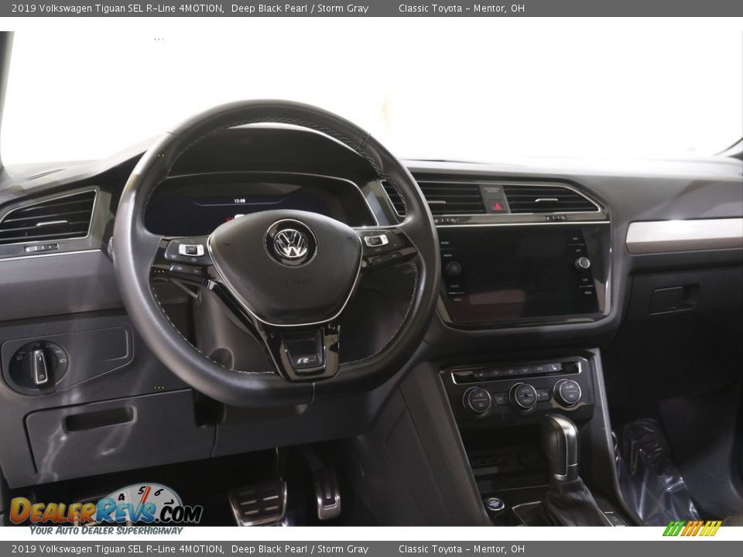The height and width of the screenshot is (557, 743).
Task: Adjust the volume knob left of the screen
Action: pyautogui.click(x=454, y=269)
